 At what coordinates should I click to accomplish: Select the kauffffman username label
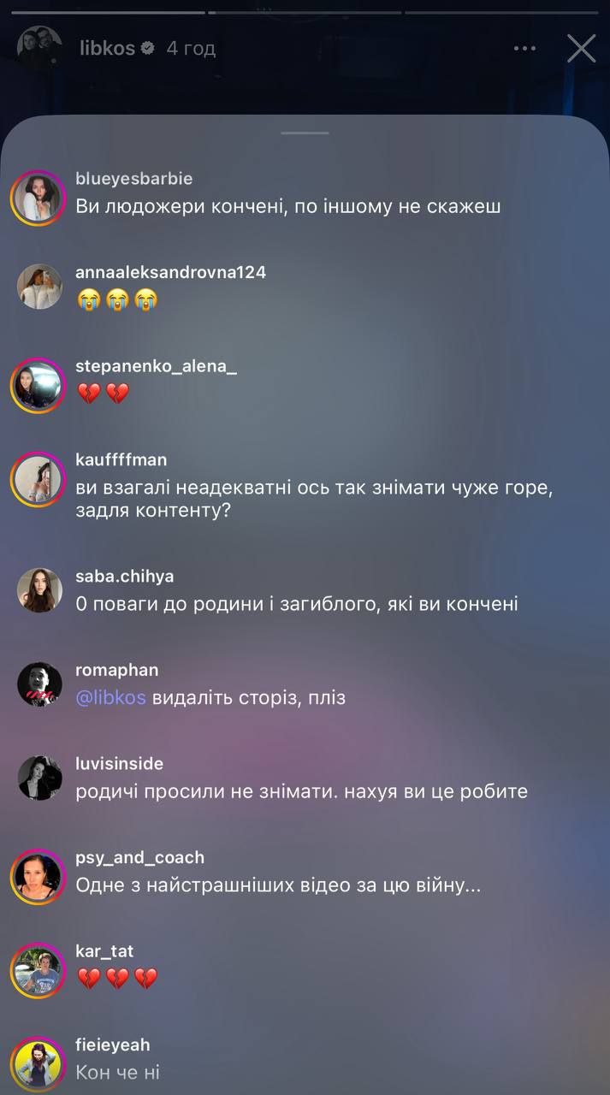pos(121,459)
